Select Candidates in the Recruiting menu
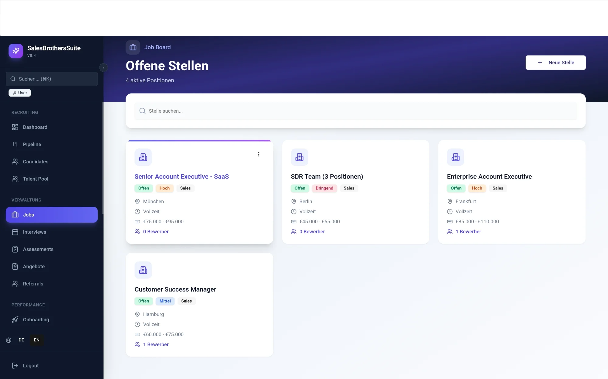This screenshot has width=608, height=379. (x=36, y=162)
